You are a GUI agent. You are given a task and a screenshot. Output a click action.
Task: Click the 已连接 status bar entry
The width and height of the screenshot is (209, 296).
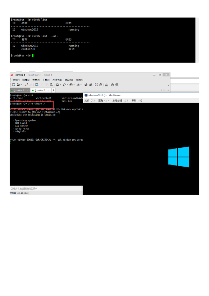[20, 193]
